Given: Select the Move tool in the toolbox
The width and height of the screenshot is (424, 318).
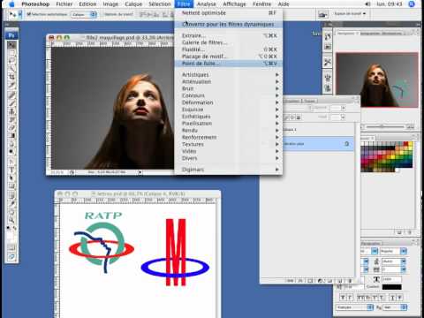Looking at the screenshot, I should click(x=11, y=45).
